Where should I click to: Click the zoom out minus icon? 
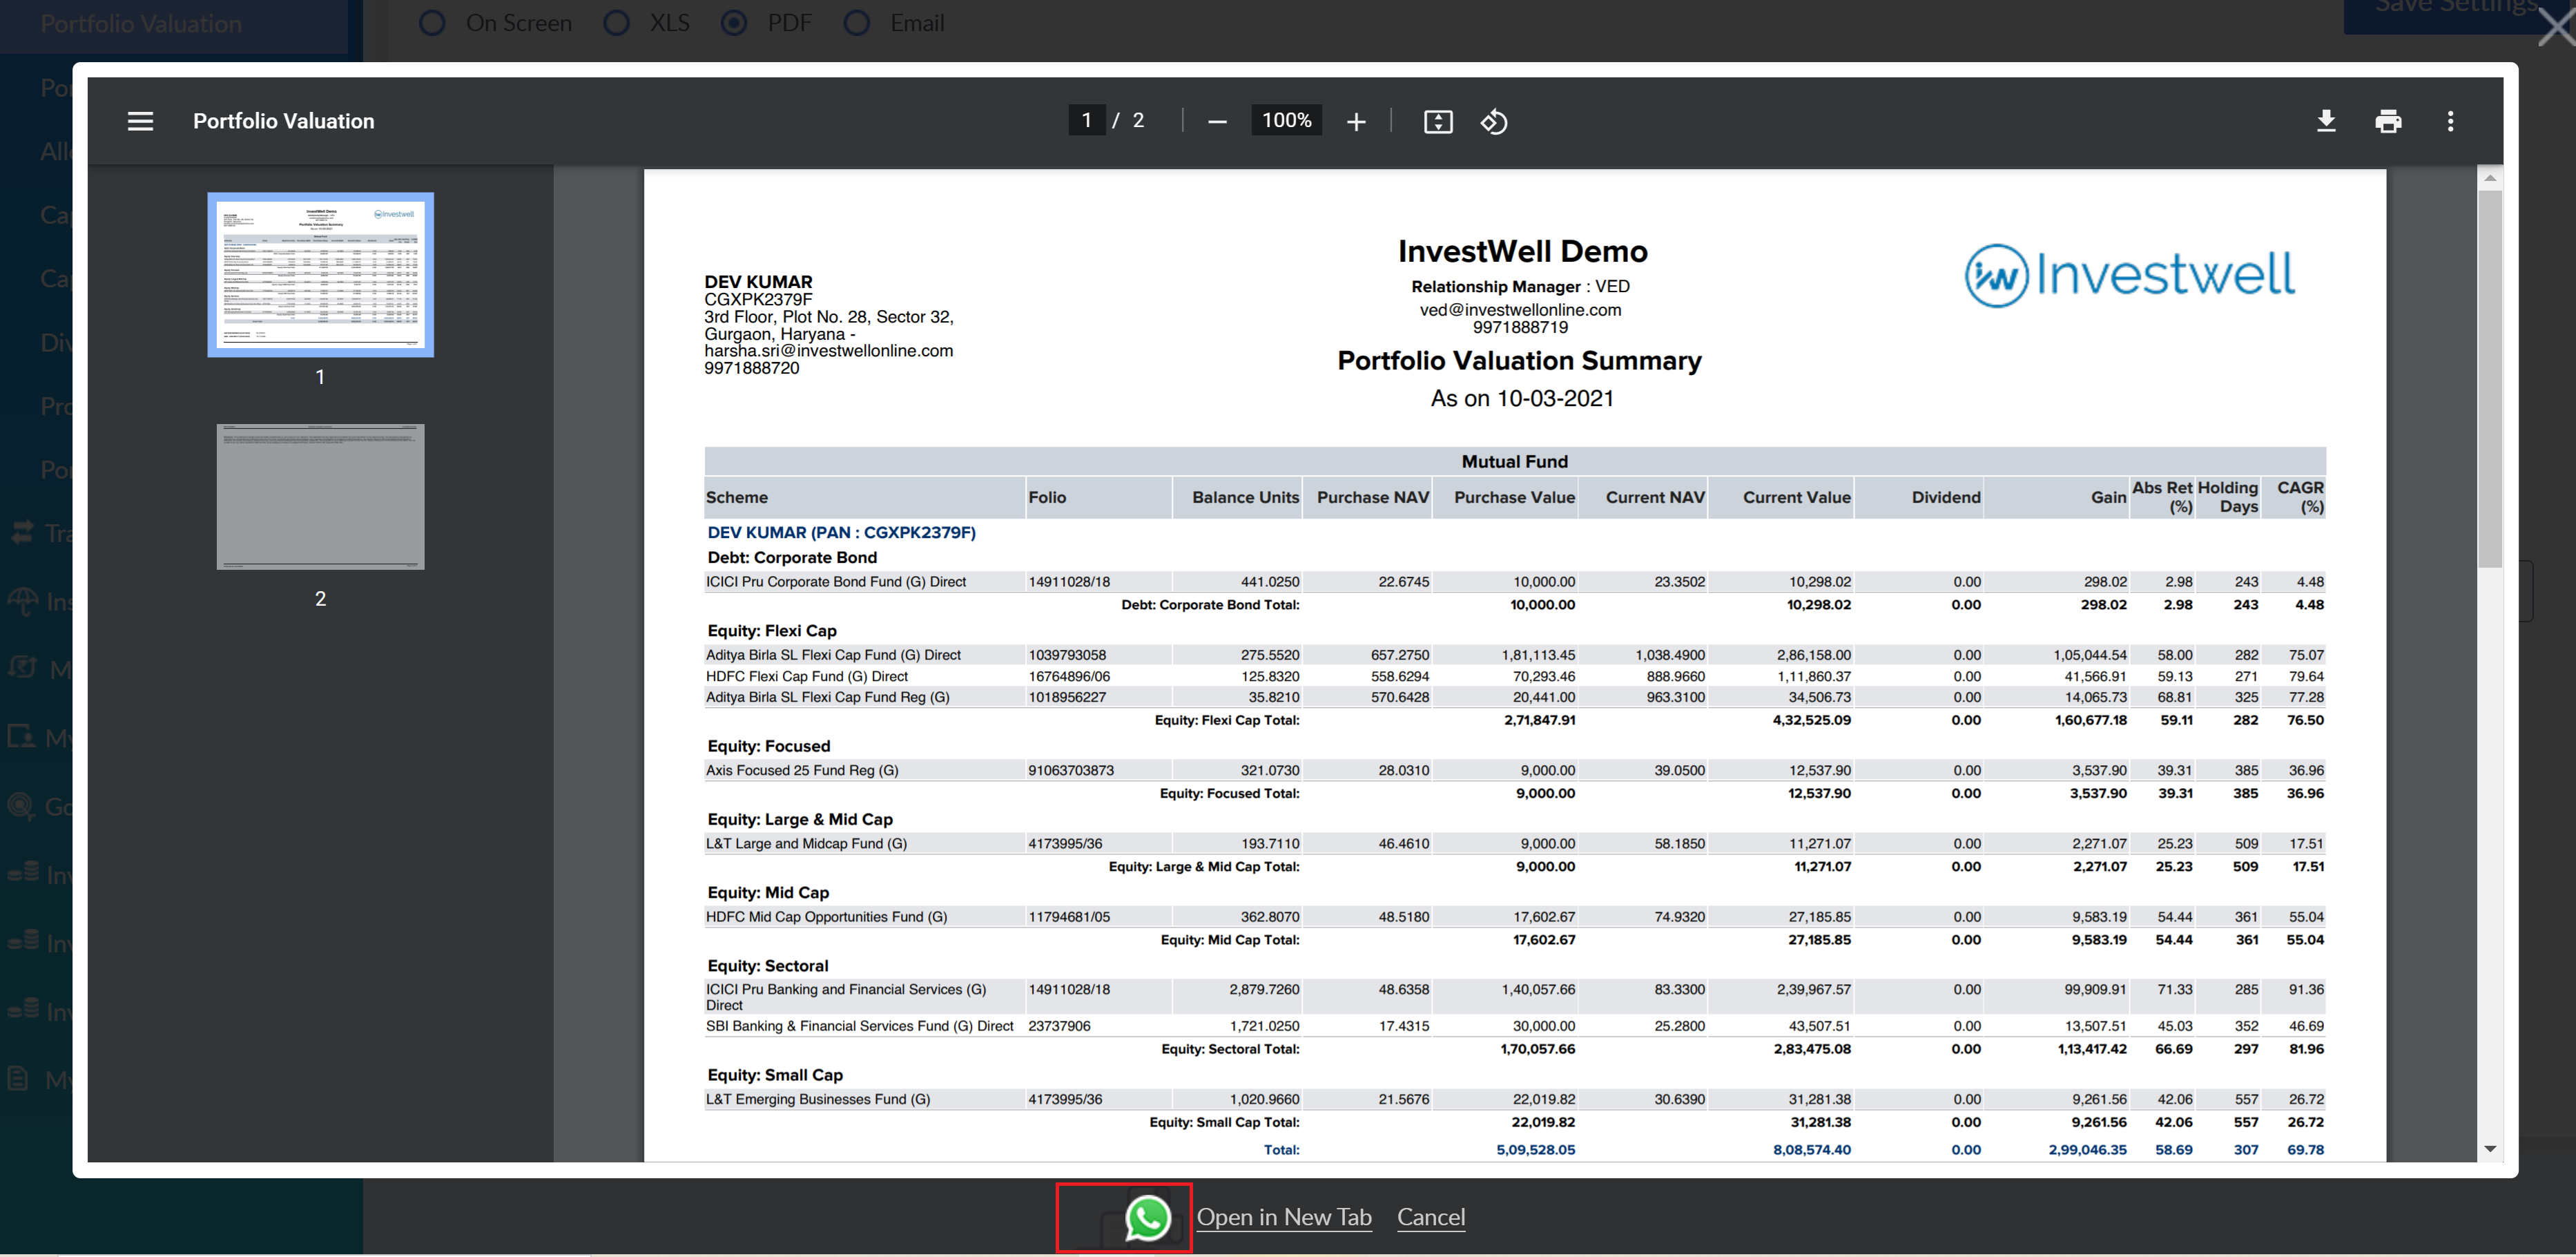click(1216, 122)
